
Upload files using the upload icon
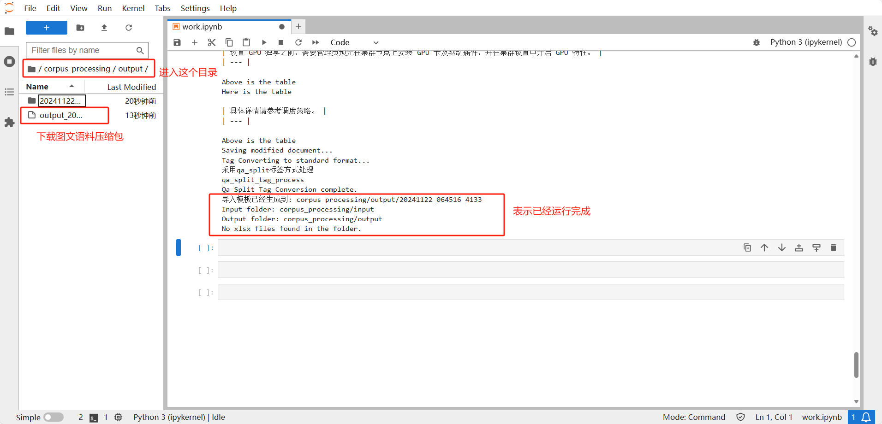104,28
